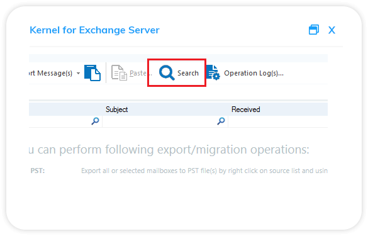The width and height of the screenshot is (368, 236).
Task: Click the Search toolbar label
Action: point(188,73)
